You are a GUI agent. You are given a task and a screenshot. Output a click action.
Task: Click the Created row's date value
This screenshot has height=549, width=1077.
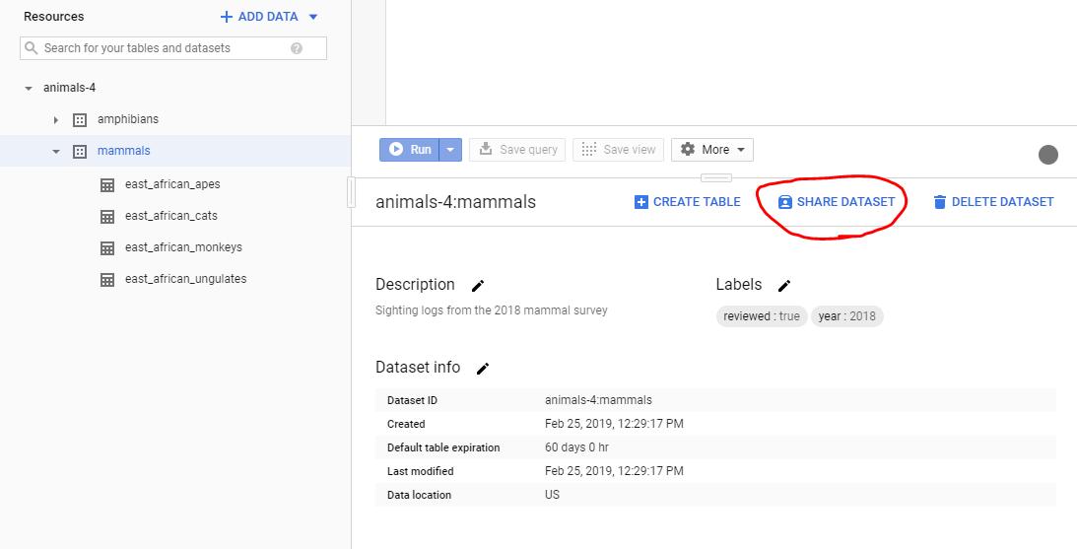point(614,424)
